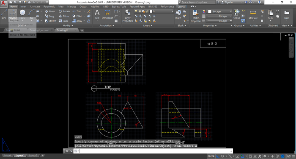Choose the Copy command
Viewport: 296px width, 159px height.
coord(49,16)
